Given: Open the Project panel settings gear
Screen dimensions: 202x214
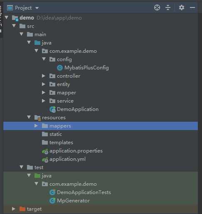Looking at the screenshot, I should (182, 7).
